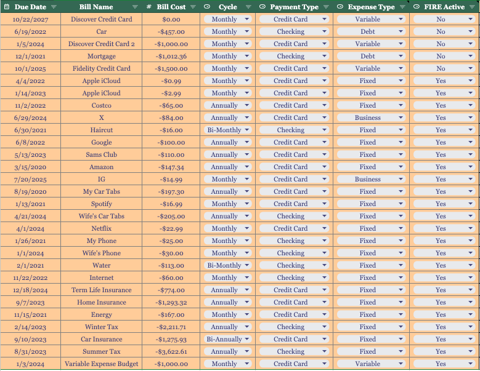Open the FIRE Active column filter

472,7
